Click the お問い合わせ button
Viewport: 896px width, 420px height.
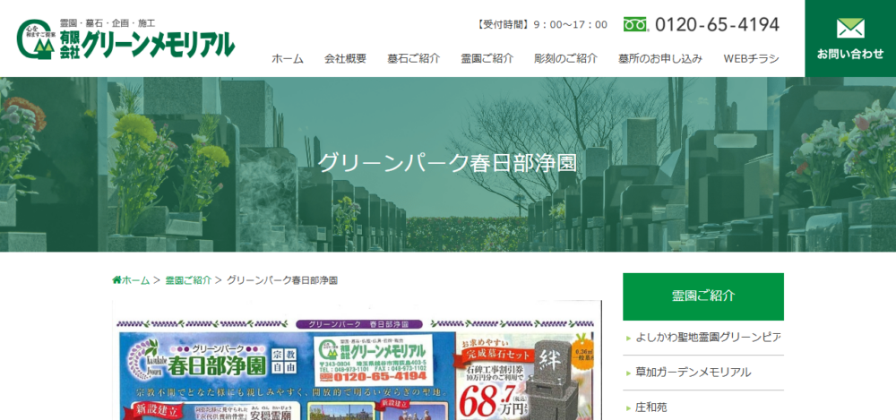tap(850, 39)
